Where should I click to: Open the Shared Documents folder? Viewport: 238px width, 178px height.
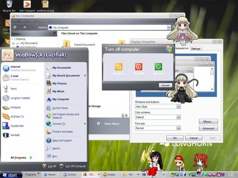[79, 44]
